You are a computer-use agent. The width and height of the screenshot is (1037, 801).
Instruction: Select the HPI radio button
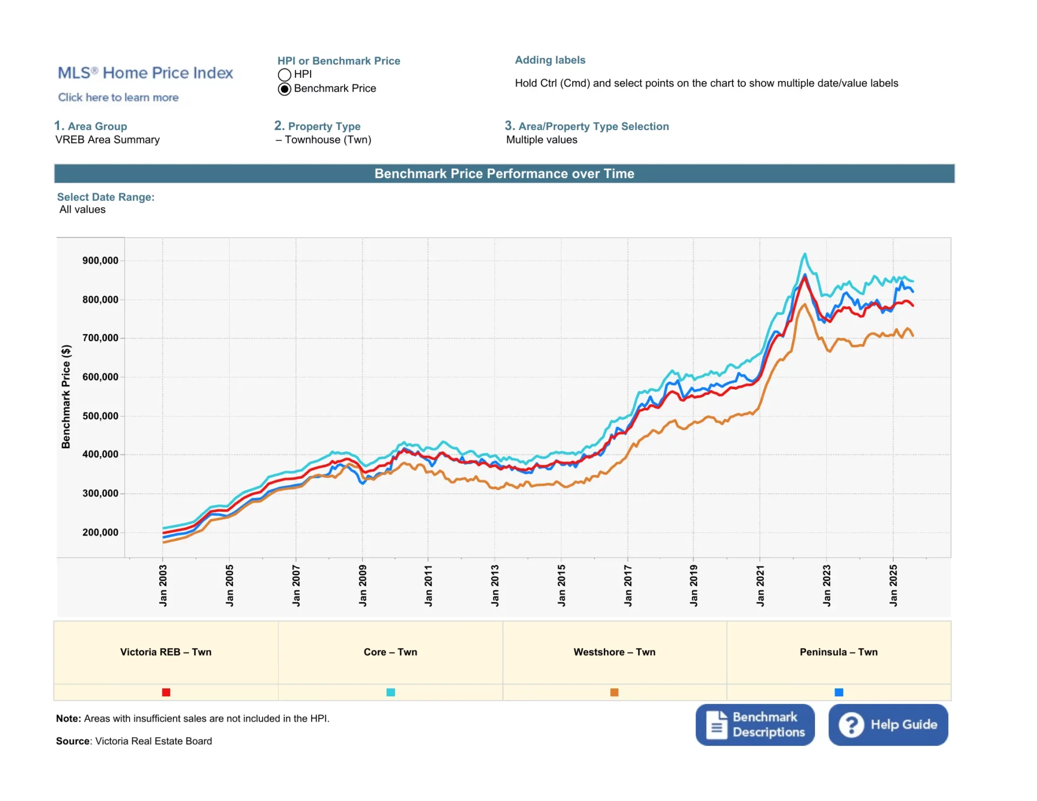point(285,74)
